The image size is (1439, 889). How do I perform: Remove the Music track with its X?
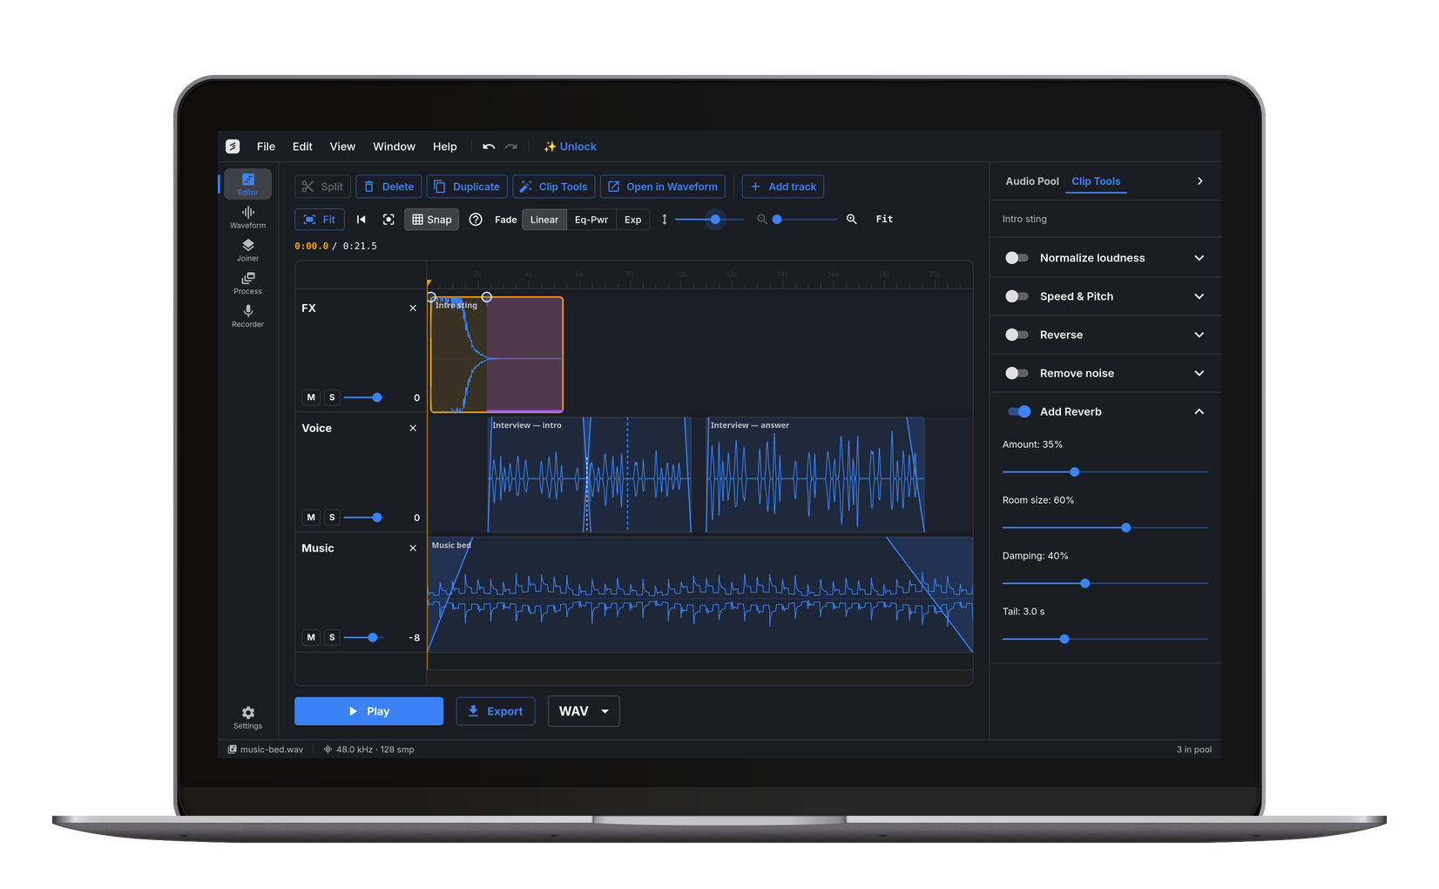tap(413, 548)
